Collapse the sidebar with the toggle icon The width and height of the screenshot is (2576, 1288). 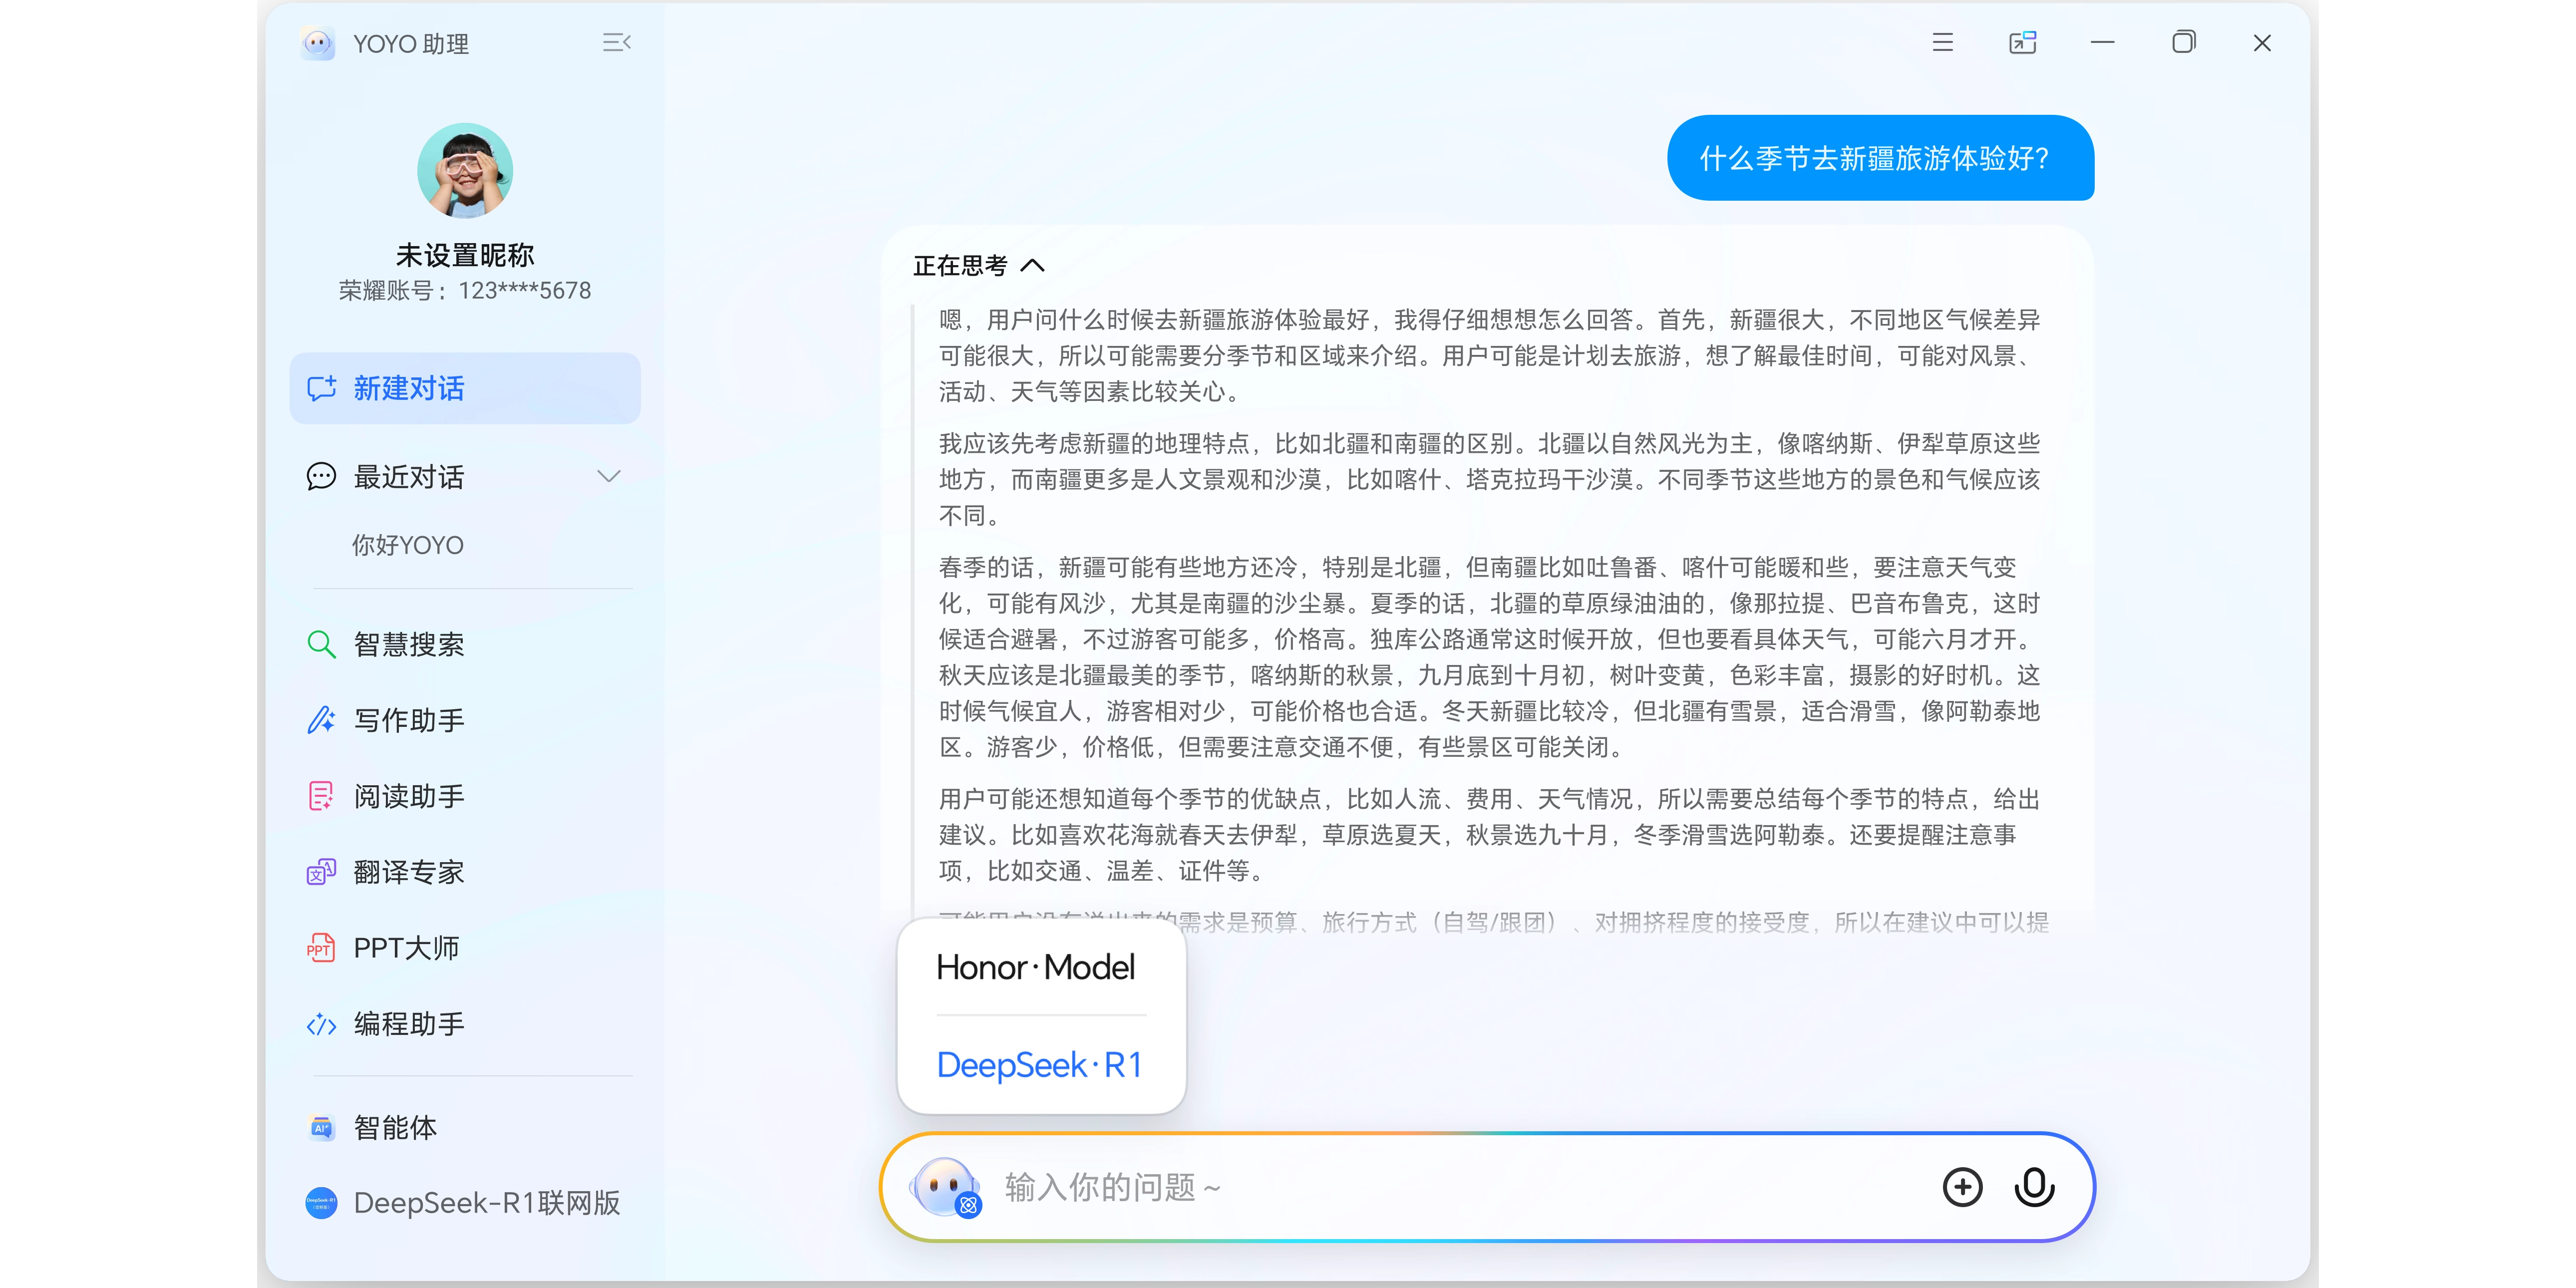[x=616, y=43]
